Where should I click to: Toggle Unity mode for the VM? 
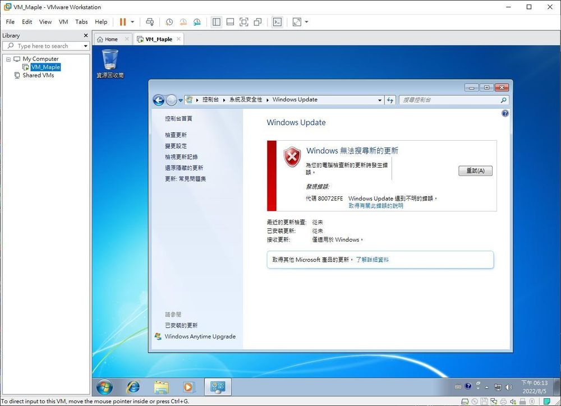(257, 21)
